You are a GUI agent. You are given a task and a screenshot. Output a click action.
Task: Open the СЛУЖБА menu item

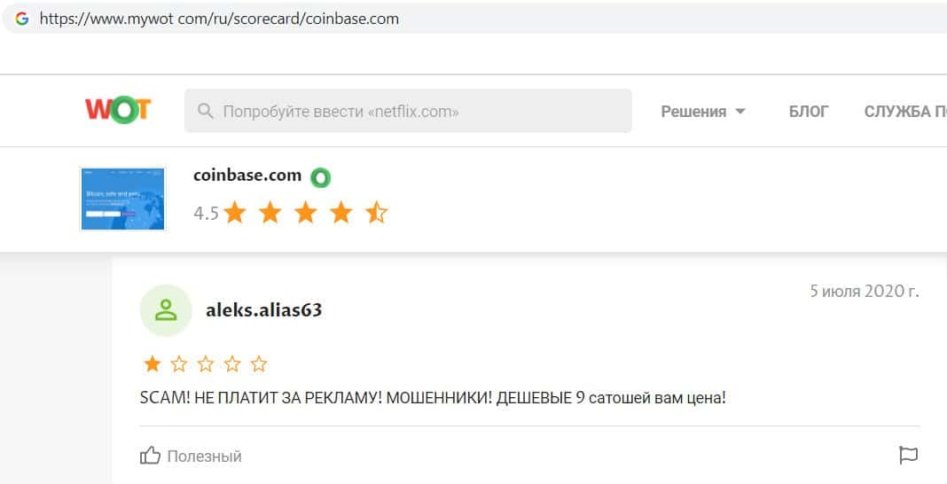tap(905, 112)
